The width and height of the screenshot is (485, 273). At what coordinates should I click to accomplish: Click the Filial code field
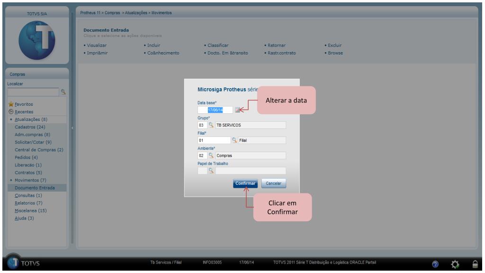[x=214, y=140]
